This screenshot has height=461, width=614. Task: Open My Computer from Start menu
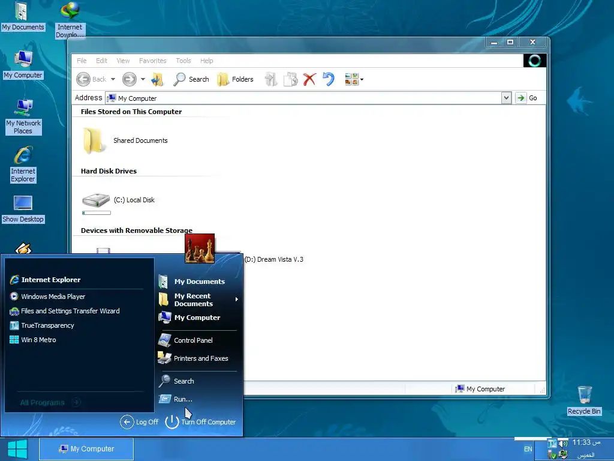click(189, 318)
